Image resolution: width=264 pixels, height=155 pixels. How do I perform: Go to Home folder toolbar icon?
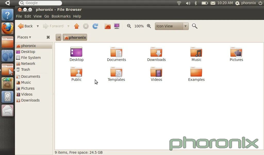(x=108, y=26)
